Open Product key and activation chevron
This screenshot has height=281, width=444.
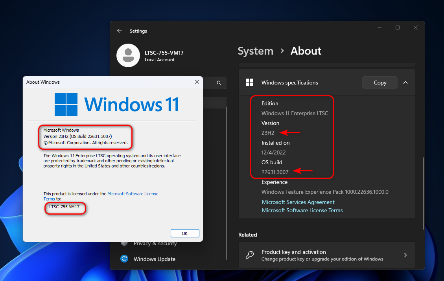point(405,255)
